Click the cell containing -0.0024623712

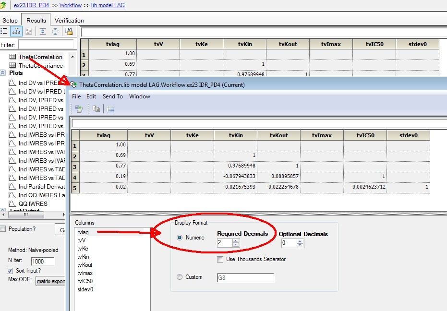365,187
